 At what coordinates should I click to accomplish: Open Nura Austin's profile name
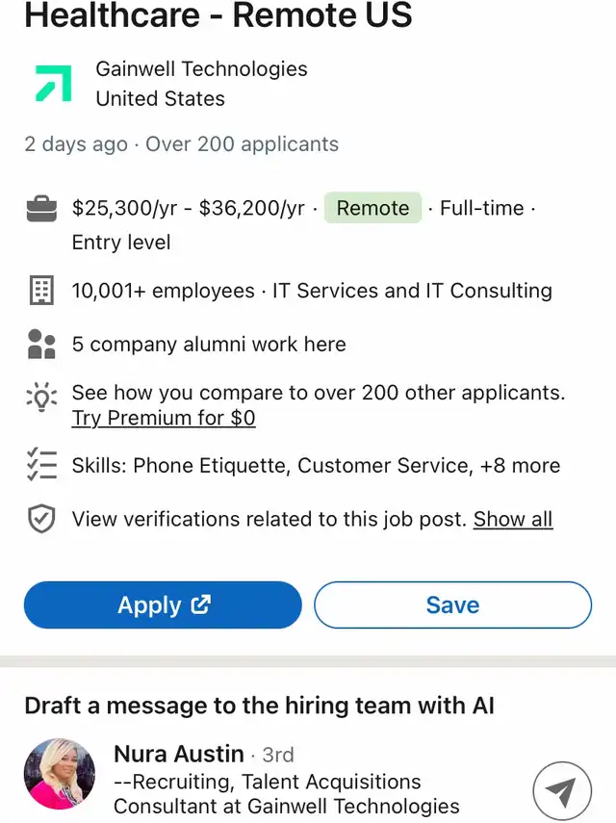179,753
